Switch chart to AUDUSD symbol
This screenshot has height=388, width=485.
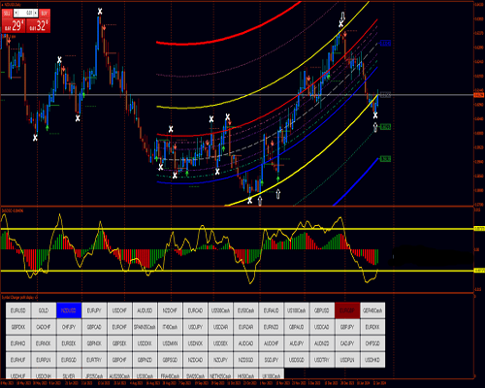click(145, 310)
